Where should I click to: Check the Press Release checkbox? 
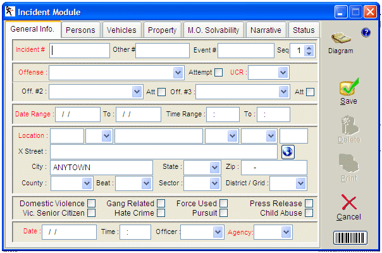(x=309, y=203)
